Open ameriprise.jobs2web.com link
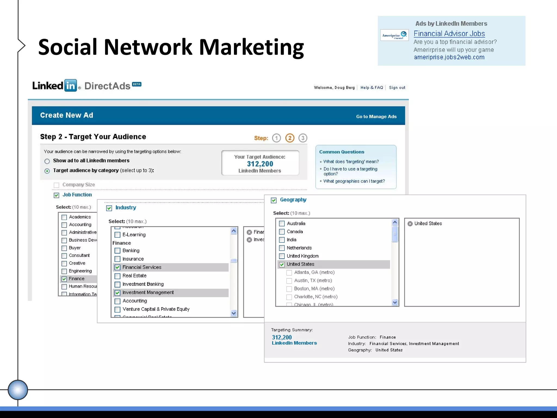This screenshot has height=418, width=557. point(449,57)
